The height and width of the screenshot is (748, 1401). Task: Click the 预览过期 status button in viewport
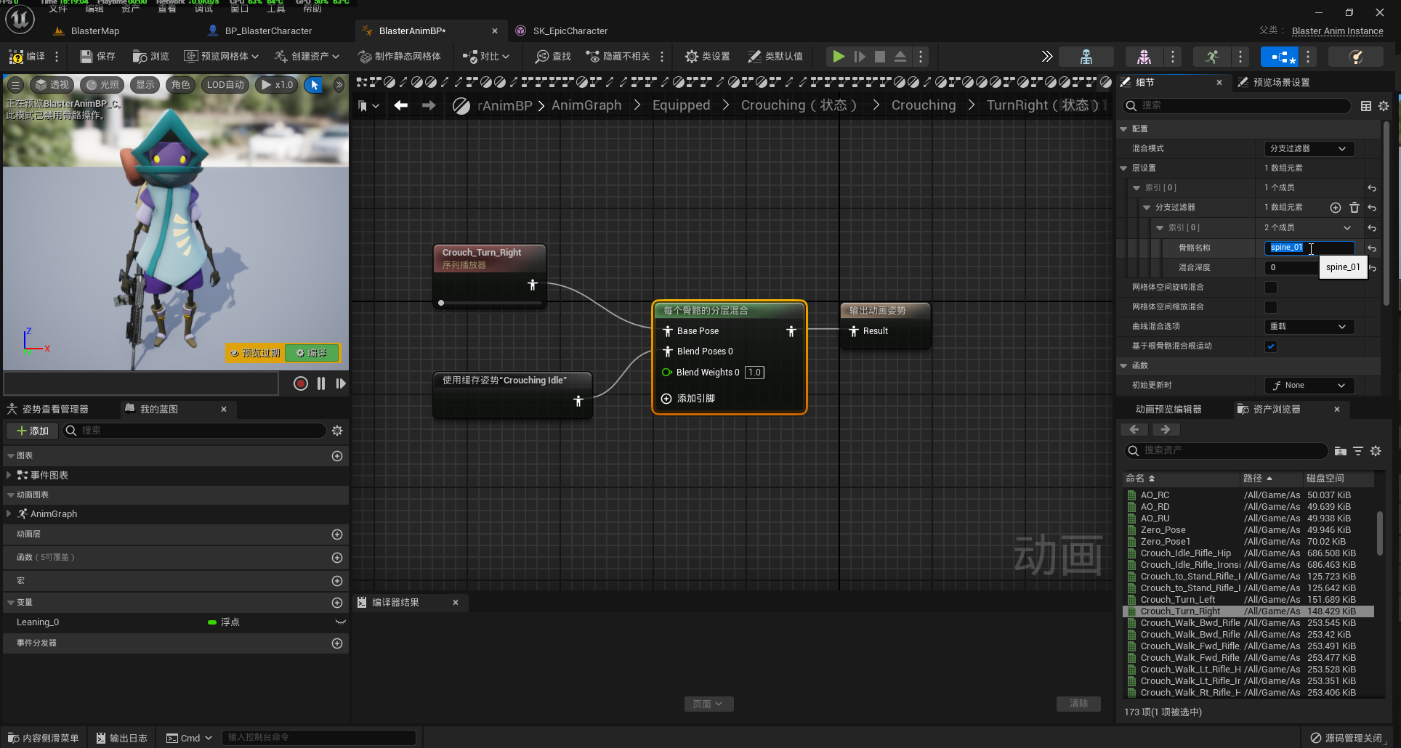[254, 353]
